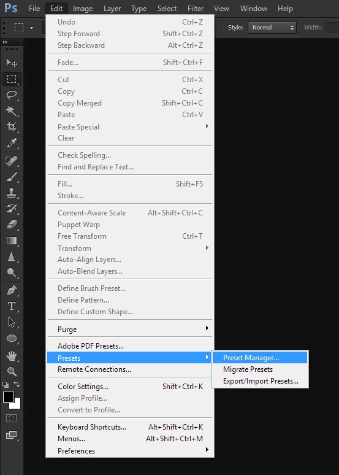Select the Horizontal Type tool
Image resolution: width=339 pixels, height=475 pixels.
(12, 306)
